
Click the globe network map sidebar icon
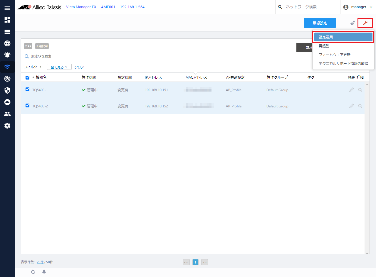[7, 43]
